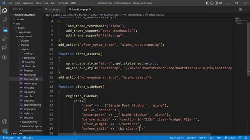
Task: Open the Help menu
Action: (73, 3)
